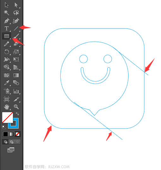This screenshot has height=170, width=161.
Task: Activate the Column Graph tool
Action: (x=16, y=91)
